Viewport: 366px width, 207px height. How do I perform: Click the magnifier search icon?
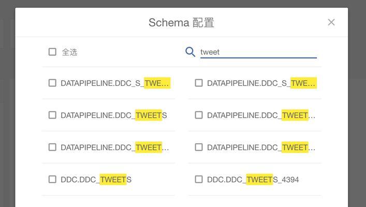pos(190,52)
